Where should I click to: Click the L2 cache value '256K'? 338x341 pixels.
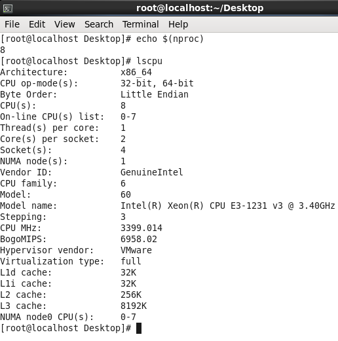(131, 295)
